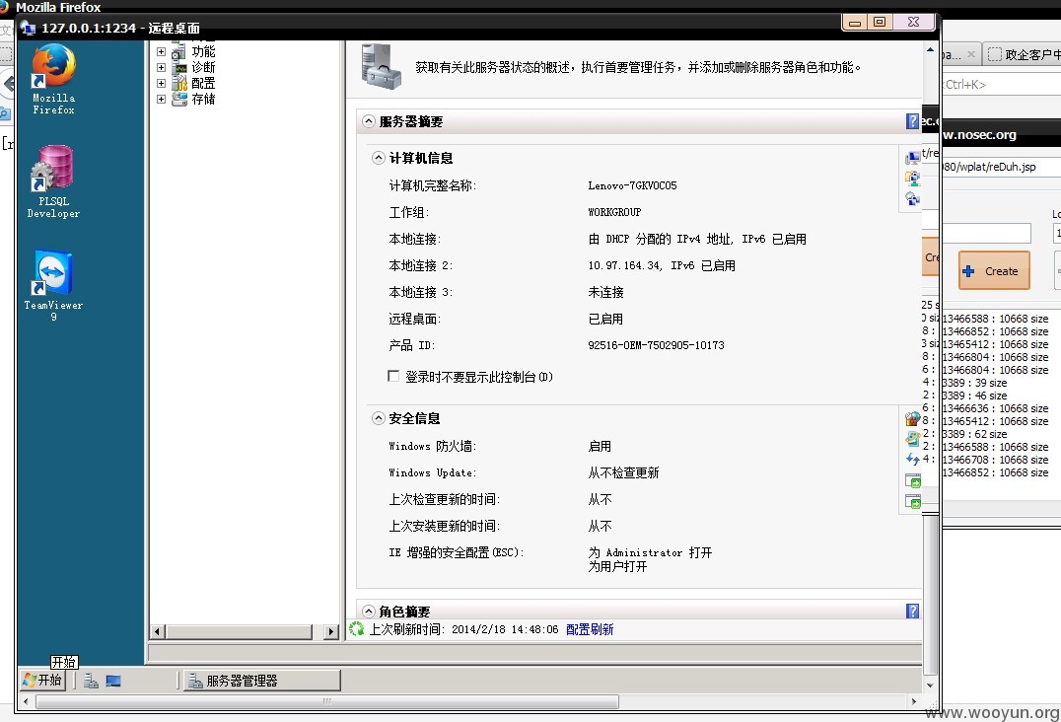Select the 存储 tree item label
1061x722 pixels.
[x=203, y=99]
